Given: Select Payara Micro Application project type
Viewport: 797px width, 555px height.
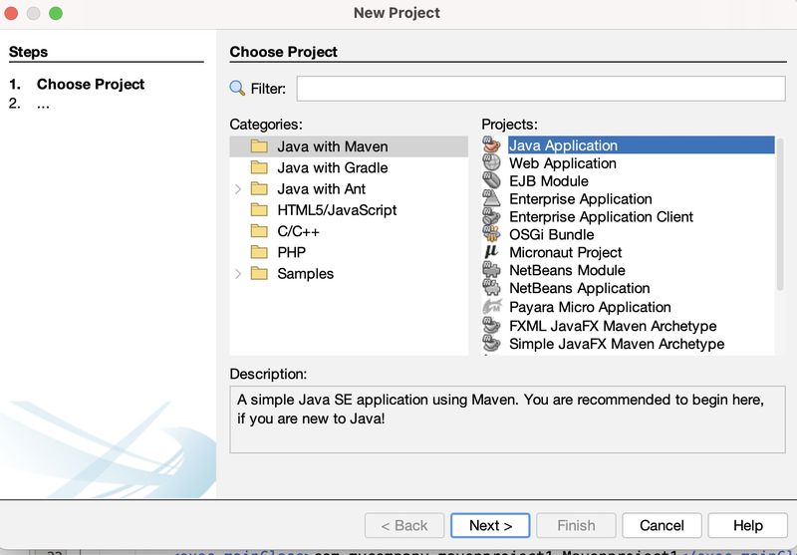Looking at the screenshot, I should point(590,307).
